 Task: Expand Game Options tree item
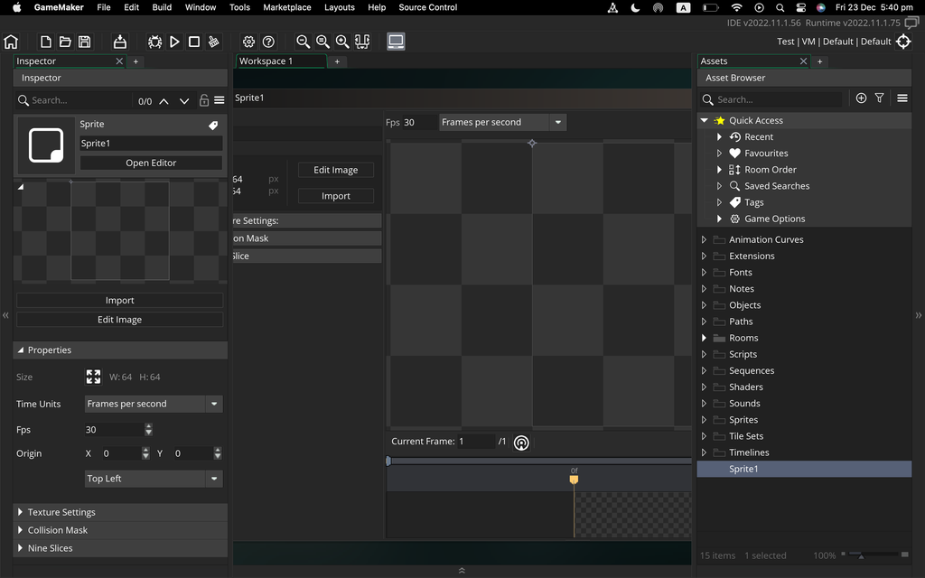point(719,219)
